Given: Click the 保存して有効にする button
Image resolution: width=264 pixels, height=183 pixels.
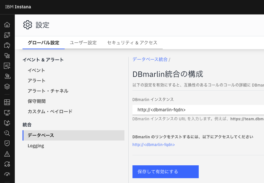Looking at the screenshot, I should point(166,172).
